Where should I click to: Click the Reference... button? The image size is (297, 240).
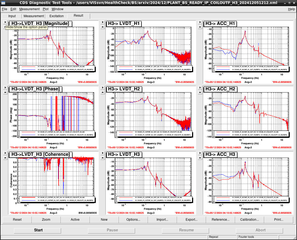221,220
